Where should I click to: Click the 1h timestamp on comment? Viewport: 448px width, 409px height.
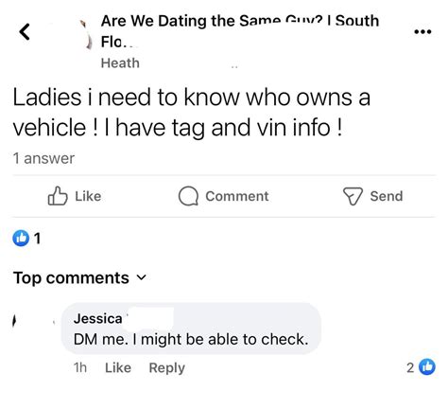[x=80, y=367]
